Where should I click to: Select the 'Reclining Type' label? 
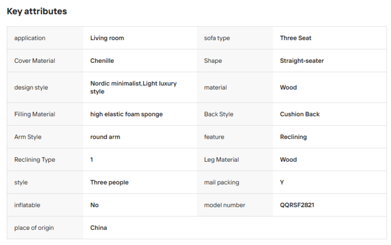(x=35, y=160)
